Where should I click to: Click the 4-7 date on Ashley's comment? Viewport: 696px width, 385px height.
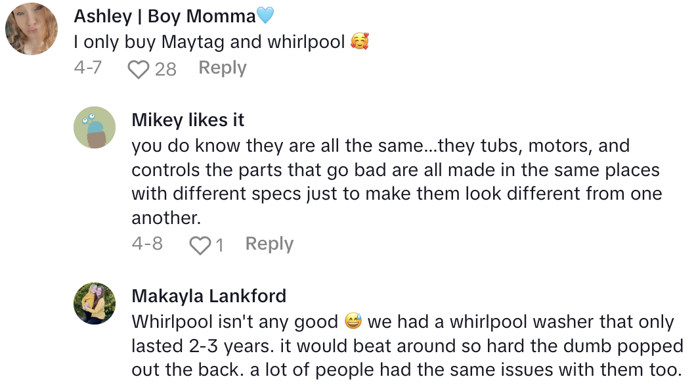pyautogui.click(x=87, y=68)
